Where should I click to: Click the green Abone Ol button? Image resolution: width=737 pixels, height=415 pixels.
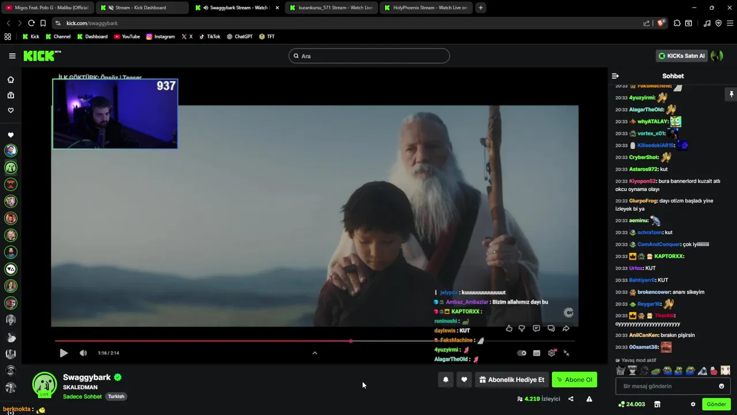click(575, 380)
